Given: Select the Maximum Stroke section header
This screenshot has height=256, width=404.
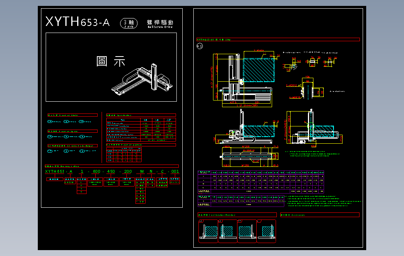Looking at the screenshot, I should click(x=73, y=115).
